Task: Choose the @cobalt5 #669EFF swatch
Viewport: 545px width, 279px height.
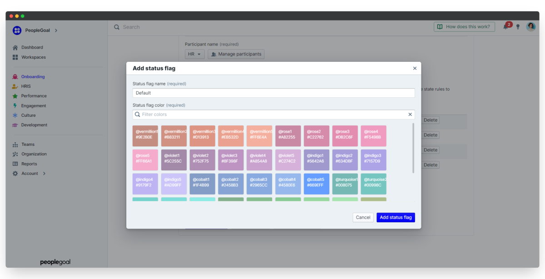Action: [x=317, y=184]
